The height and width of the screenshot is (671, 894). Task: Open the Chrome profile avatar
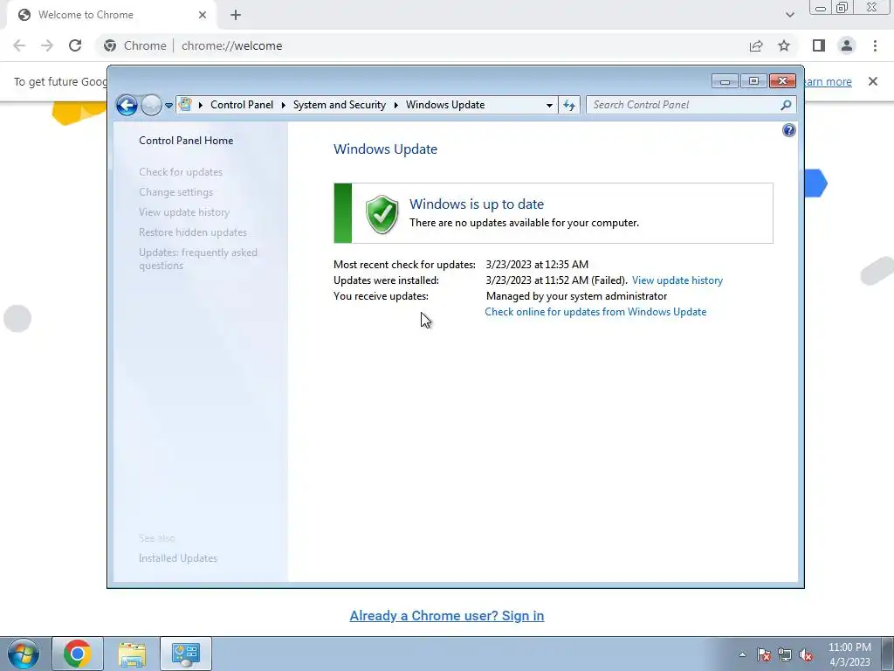coord(847,45)
